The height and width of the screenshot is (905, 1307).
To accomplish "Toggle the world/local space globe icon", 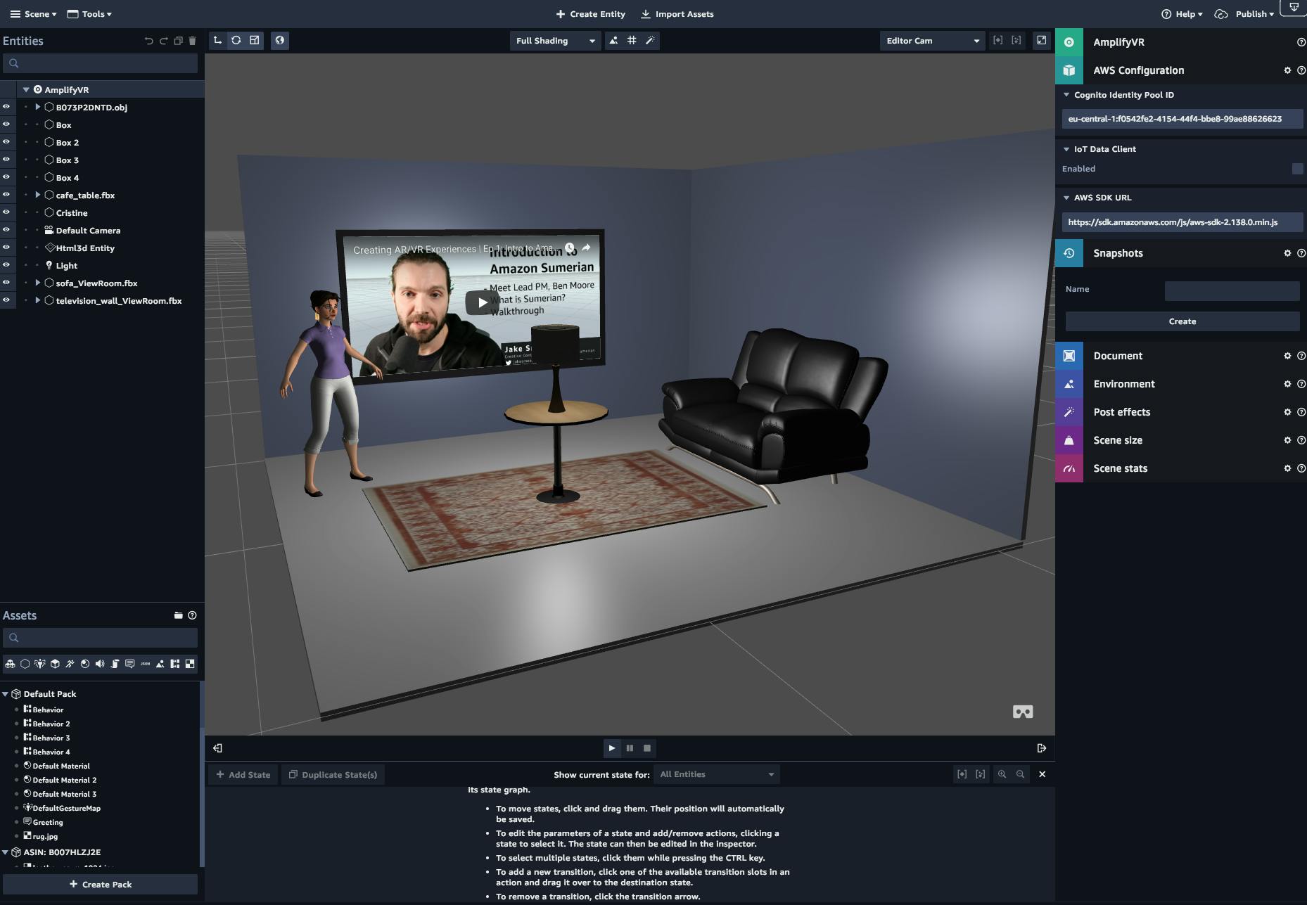I will pos(279,40).
